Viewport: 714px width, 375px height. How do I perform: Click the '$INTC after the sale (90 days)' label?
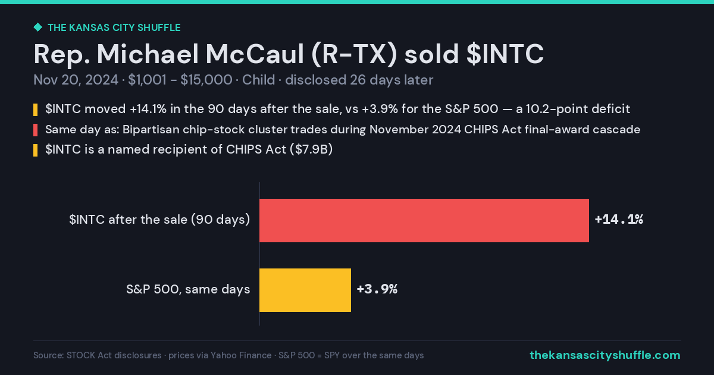click(159, 220)
